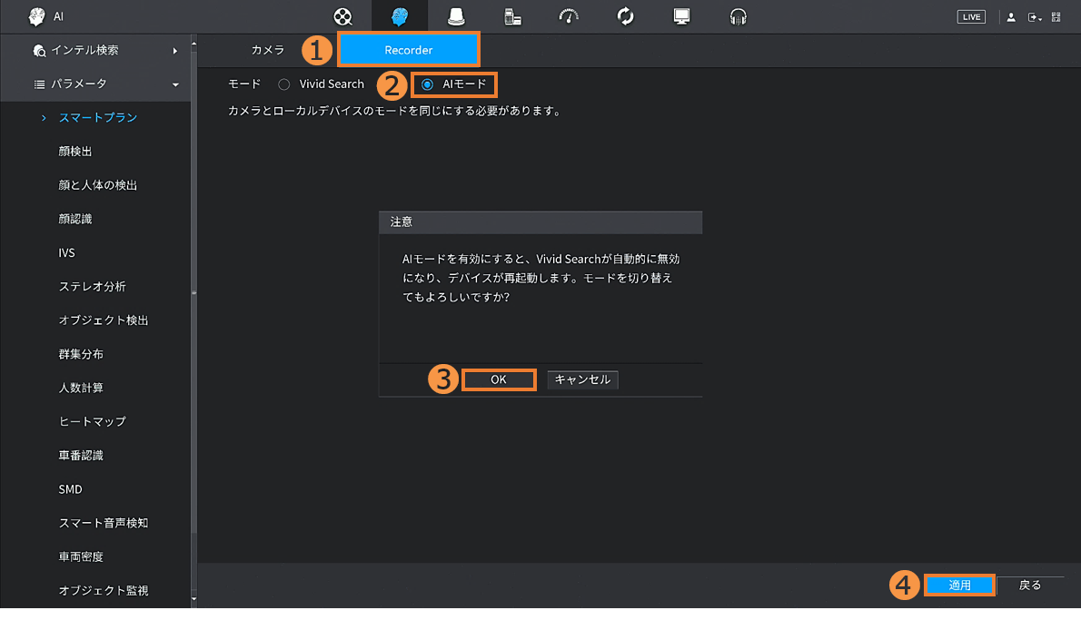Open the monitor display icon
1081x630 pixels.
pos(681,16)
